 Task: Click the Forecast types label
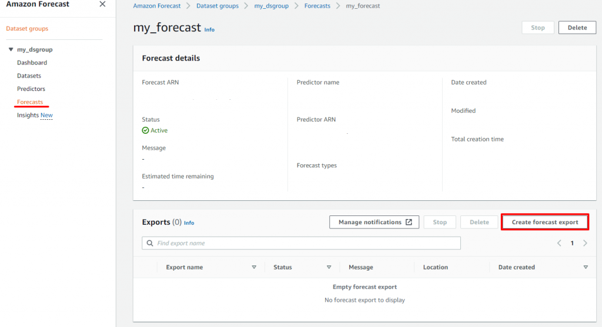click(317, 166)
